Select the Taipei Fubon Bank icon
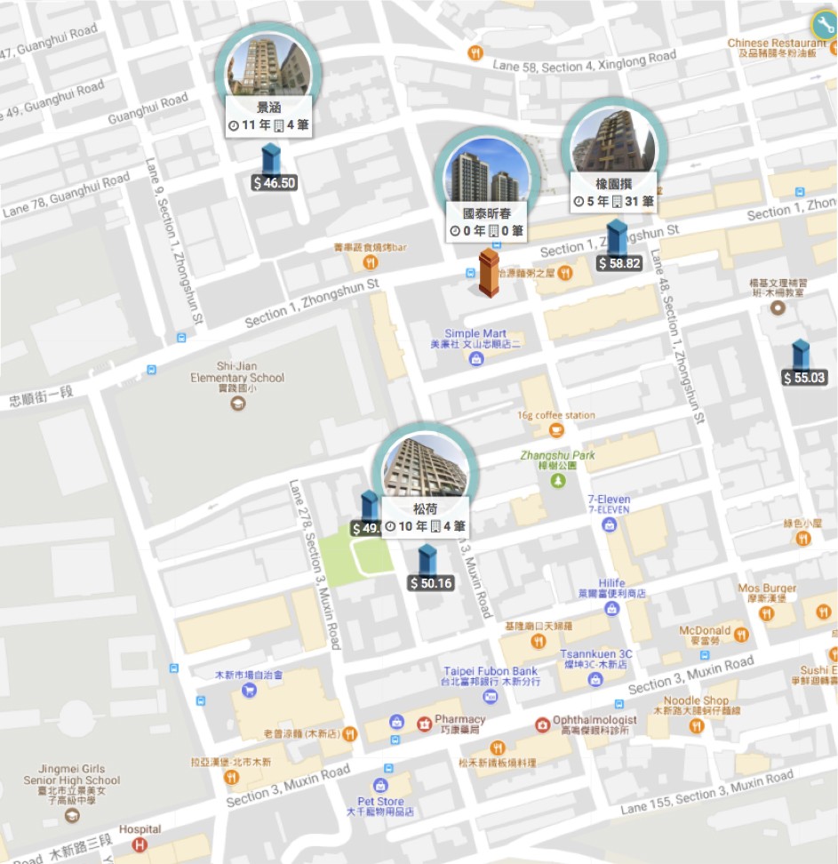The height and width of the screenshot is (864, 838). coord(490,697)
